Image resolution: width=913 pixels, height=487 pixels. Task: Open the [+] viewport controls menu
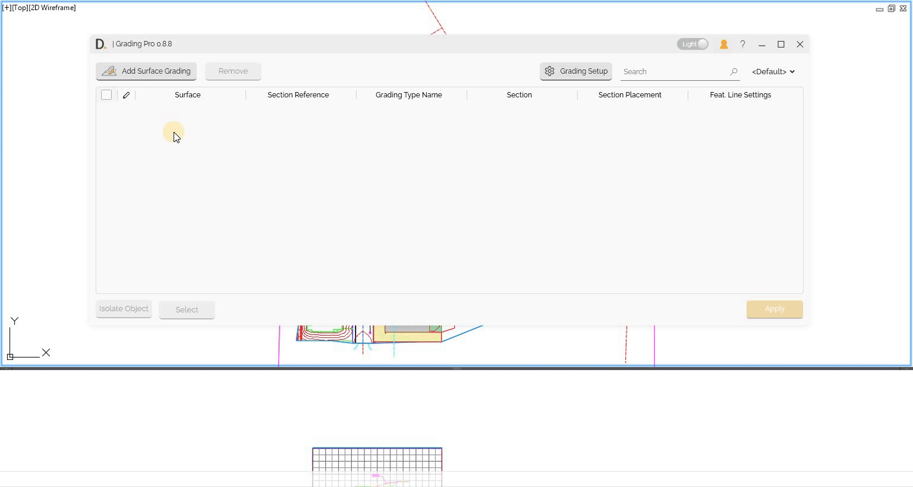click(x=7, y=8)
